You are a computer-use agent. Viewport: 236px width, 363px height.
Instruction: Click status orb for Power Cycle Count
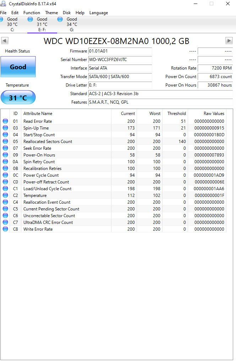pos(5,175)
